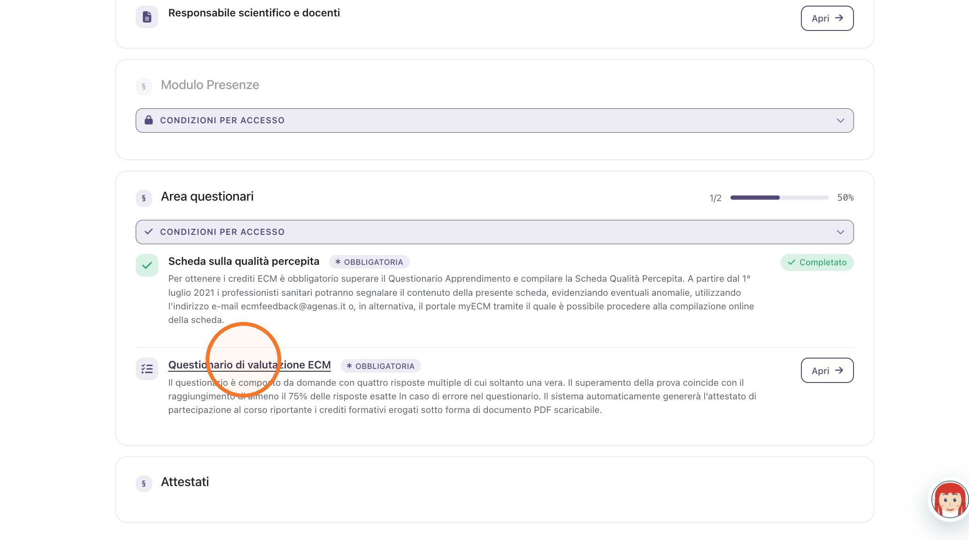Open the Modulo Presenze CONDIZIONI PER ACCESSO bar
This screenshot has height=540, width=969.
[494, 120]
